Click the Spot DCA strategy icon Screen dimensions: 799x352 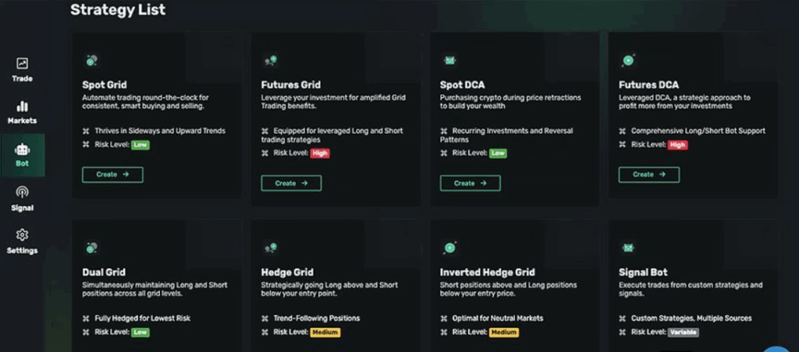pos(449,61)
